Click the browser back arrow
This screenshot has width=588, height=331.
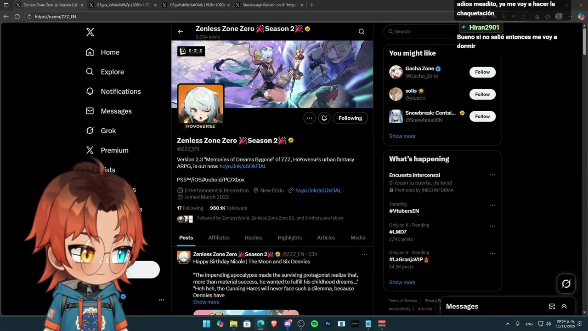6,16
